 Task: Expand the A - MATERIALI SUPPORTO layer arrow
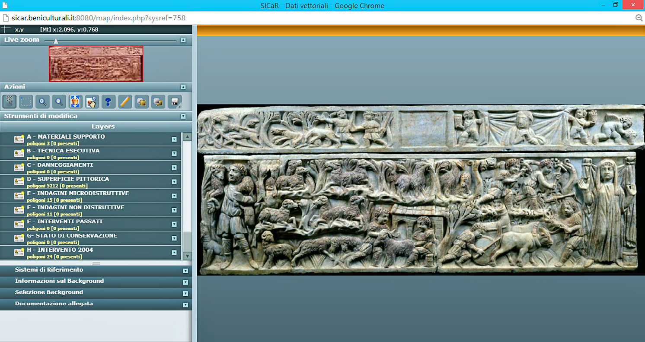[x=174, y=139]
